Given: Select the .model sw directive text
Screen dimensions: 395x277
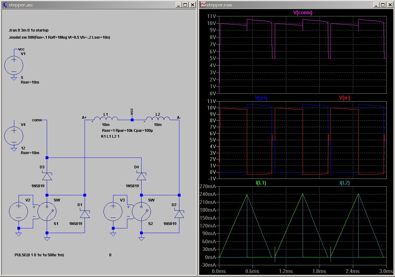Looking at the screenshot, I should pos(59,37).
